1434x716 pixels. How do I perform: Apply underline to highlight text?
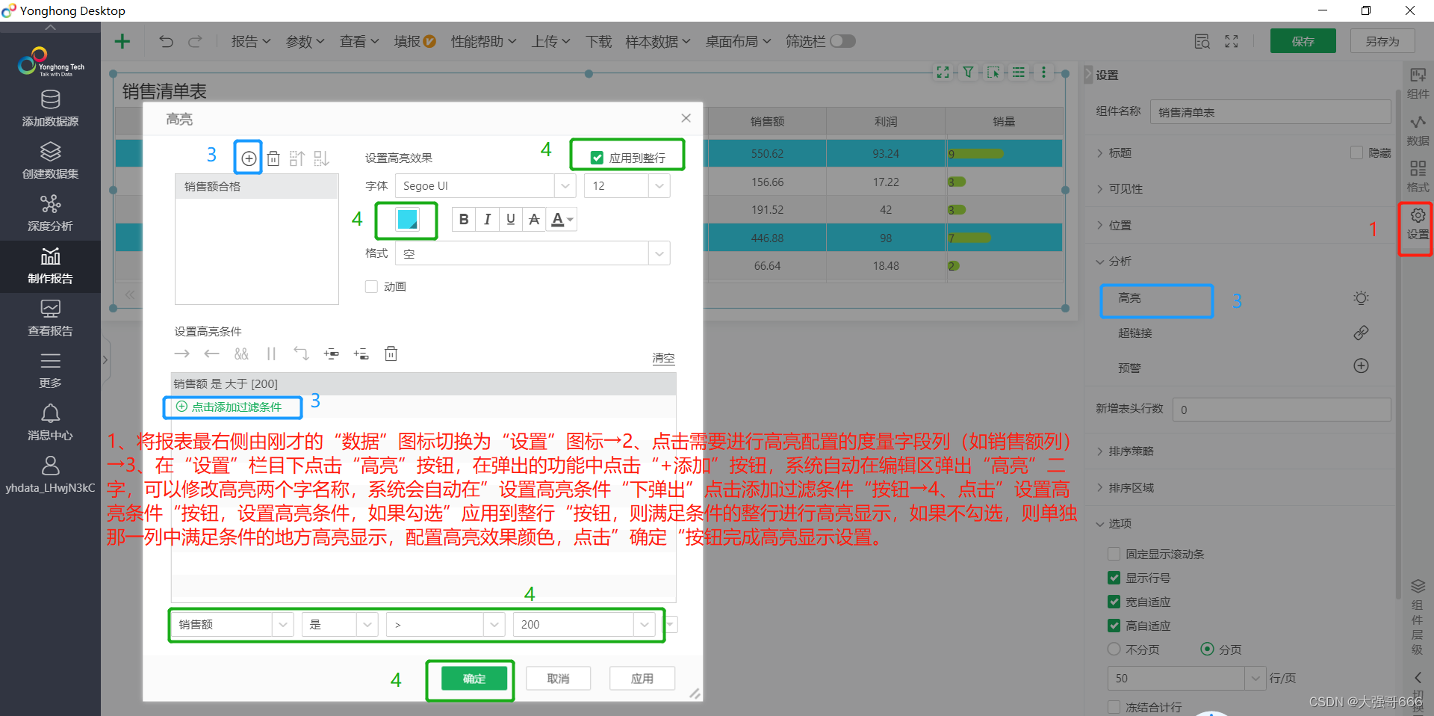click(511, 219)
